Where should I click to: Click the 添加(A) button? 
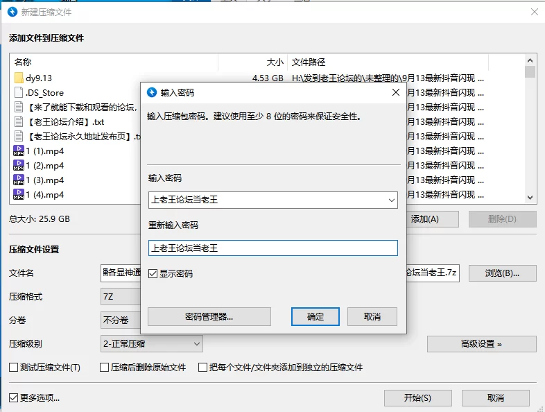[x=433, y=219]
